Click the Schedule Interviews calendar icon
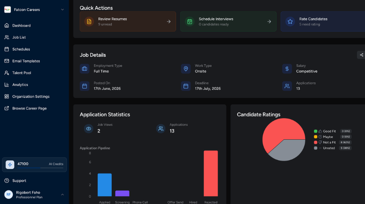365x204 pixels. [190, 21]
